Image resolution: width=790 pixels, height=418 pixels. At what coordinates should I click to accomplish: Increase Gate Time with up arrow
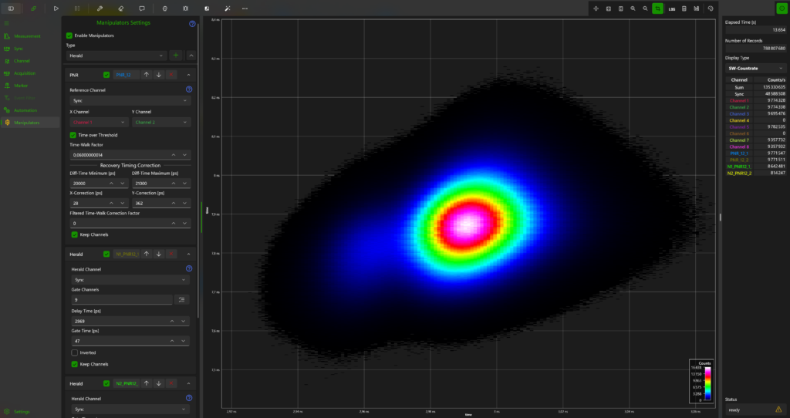[x=172, y=341]
